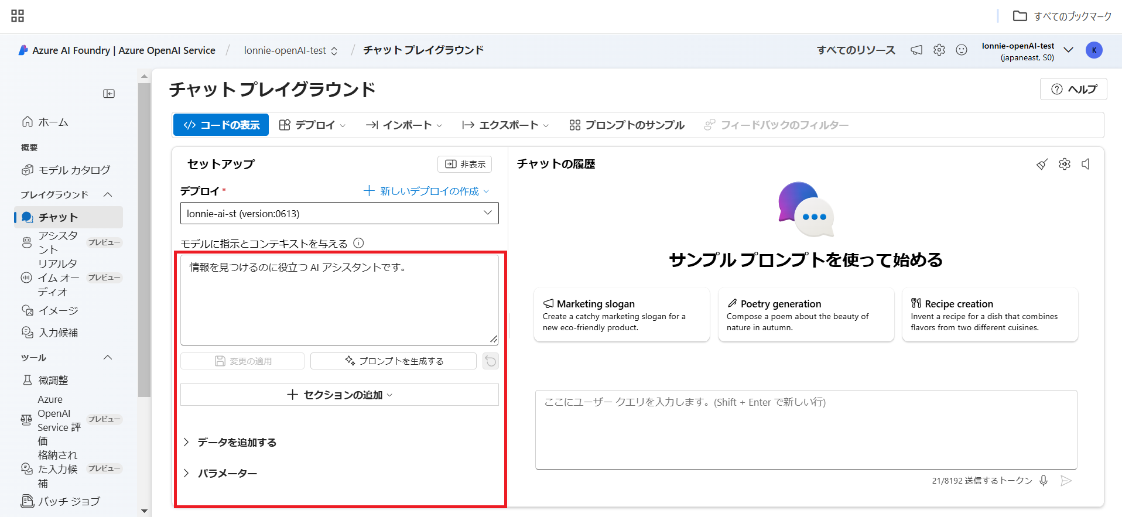
Task: Open デプロイ toolbar menu
Action: [x=312, y=125]
